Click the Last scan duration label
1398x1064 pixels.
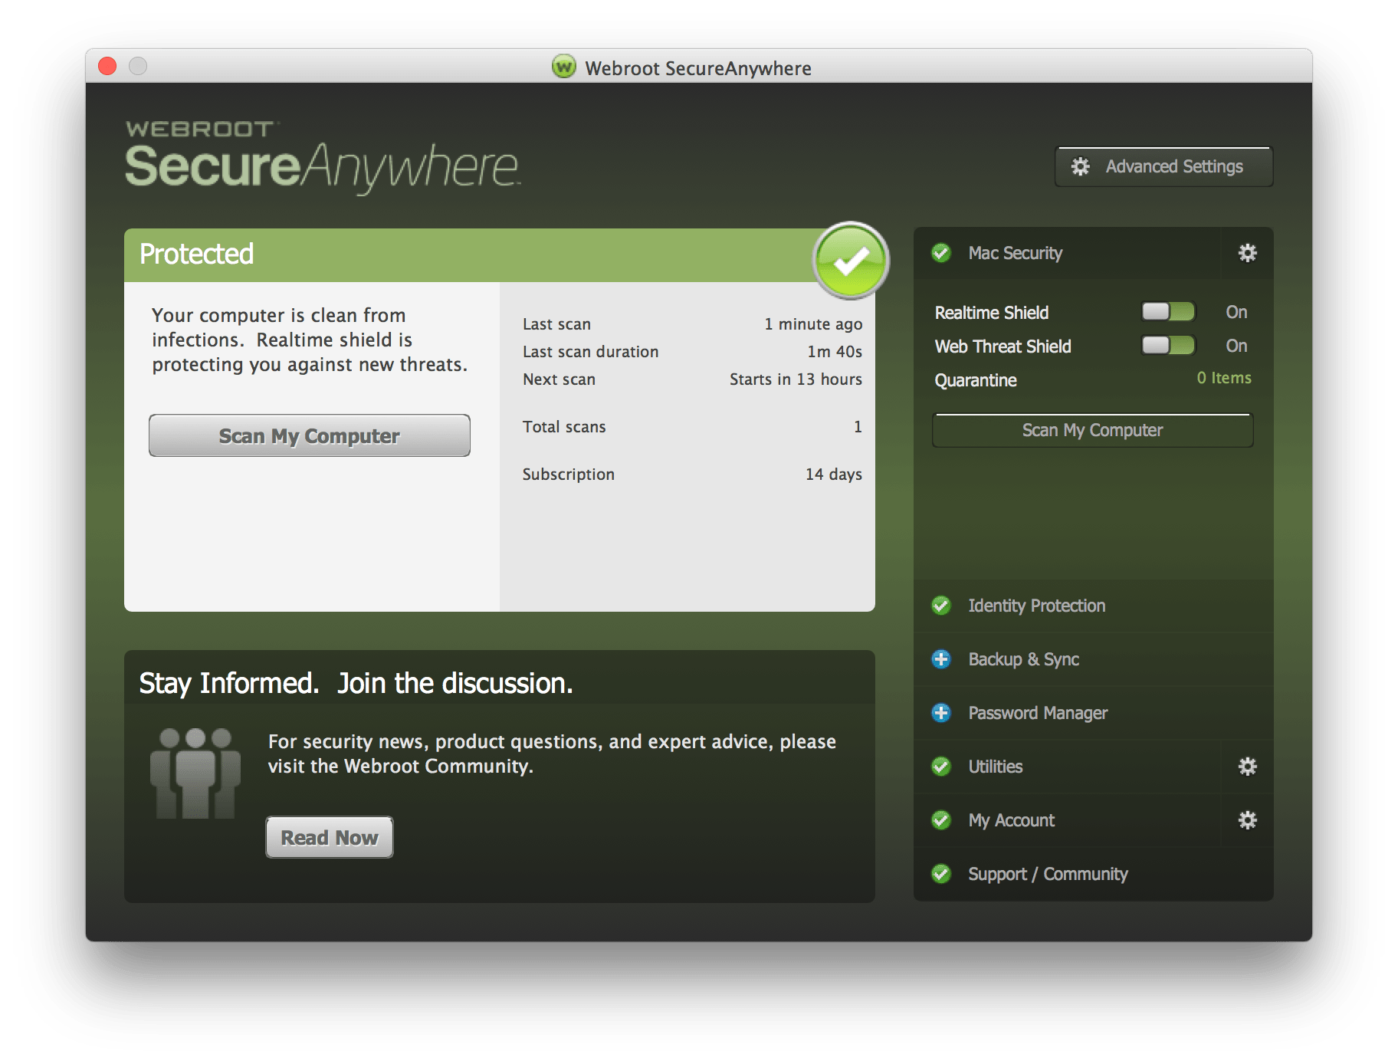click(590, 352)
